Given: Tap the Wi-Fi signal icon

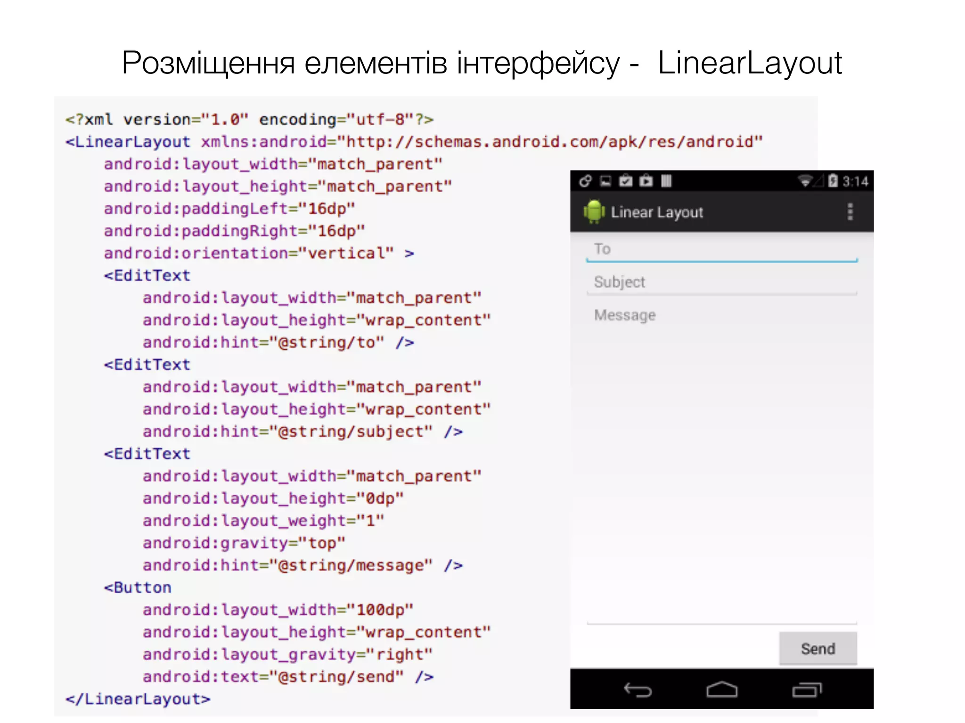Looking at the screenshot, I should point(805,181).
